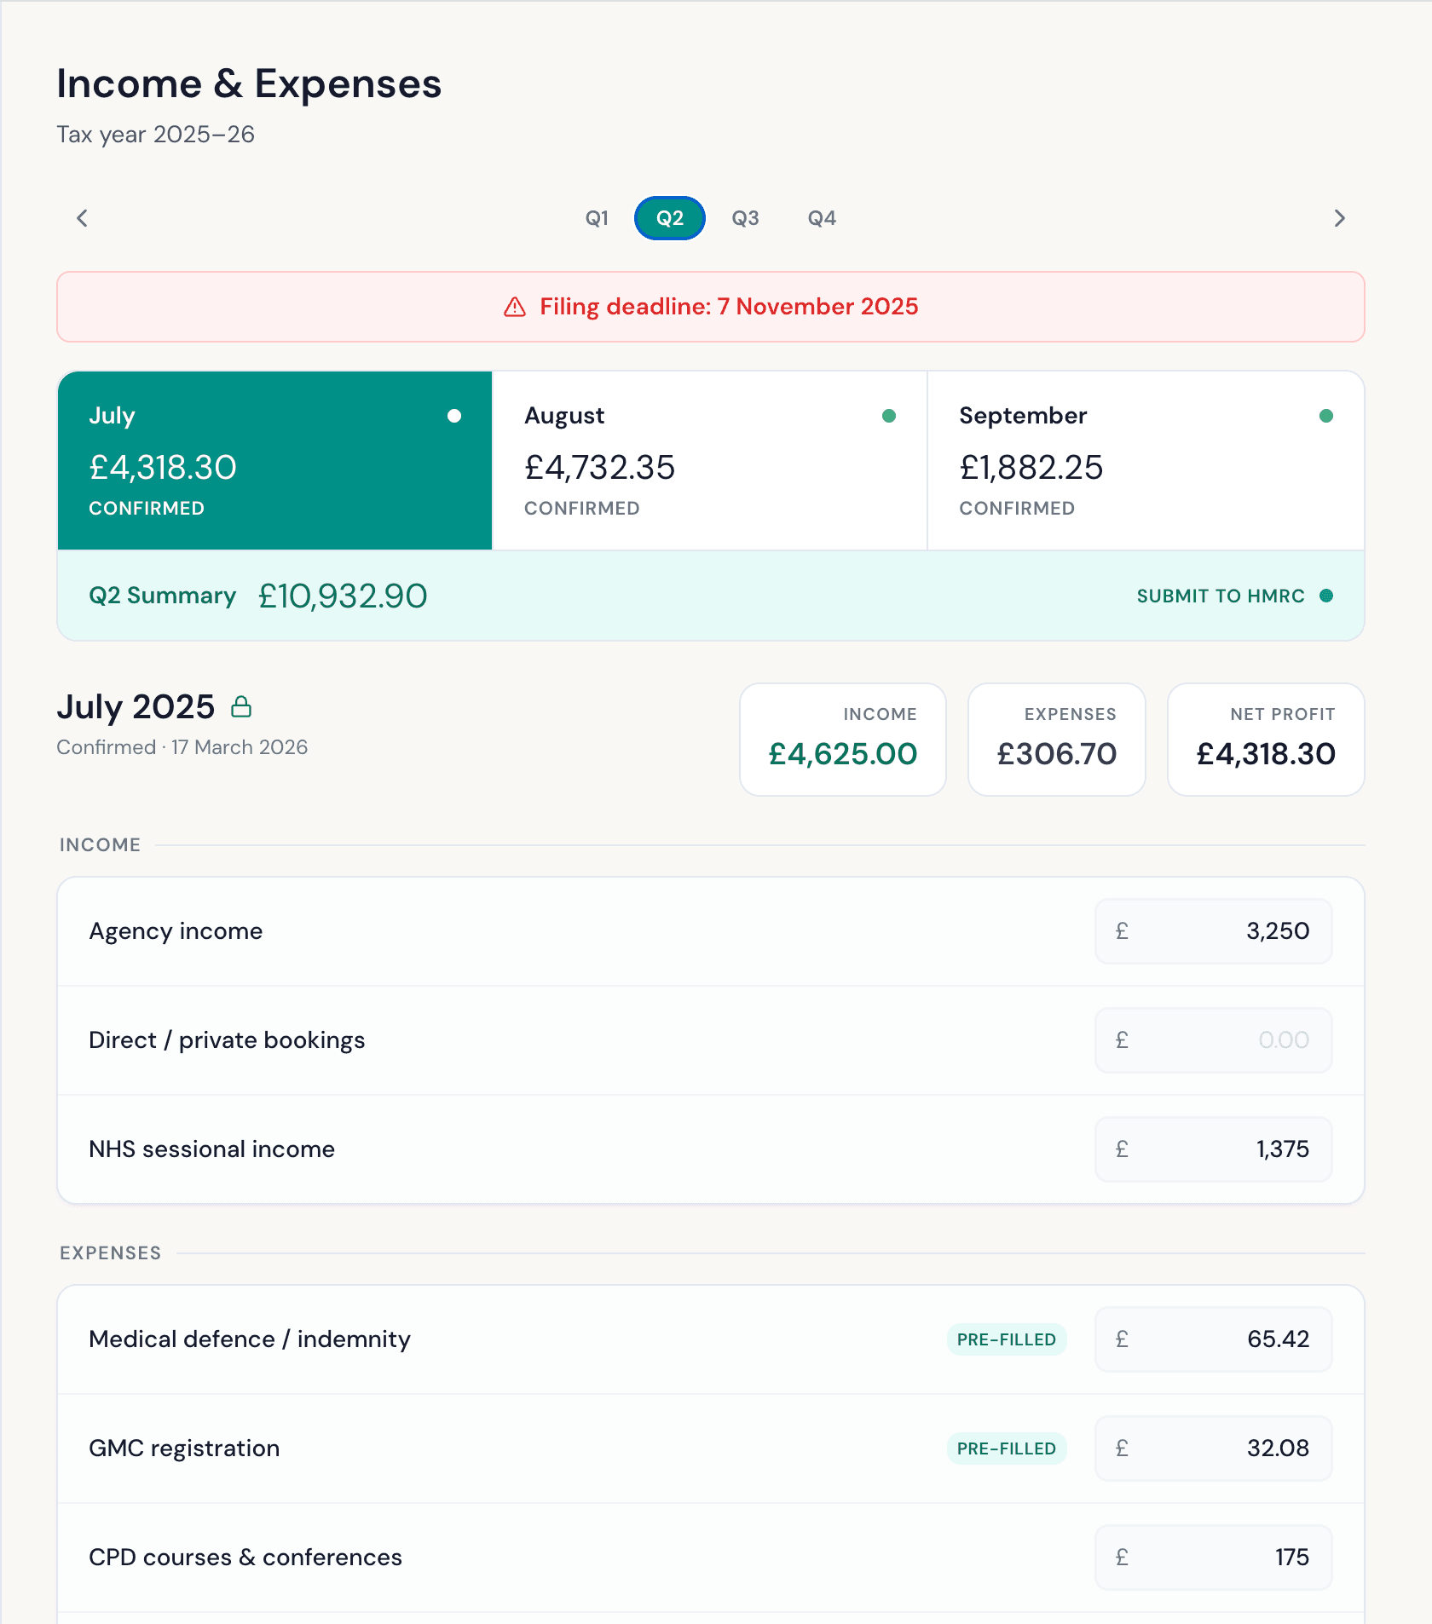1432x1624 pixels.
Task: Toggle the PRE-FILLED badge on GMC registration
Action: pos(1006,1448)
